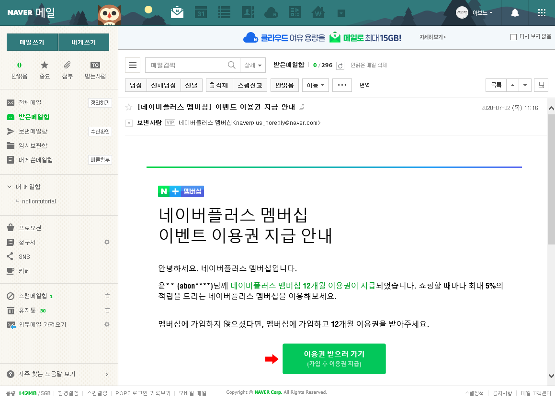Open the Memo list icon in top bar
The height and width of the screenshot is (400, 555).
224,13
